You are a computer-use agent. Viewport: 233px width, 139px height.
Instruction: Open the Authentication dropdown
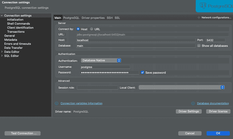click(101, 60)
